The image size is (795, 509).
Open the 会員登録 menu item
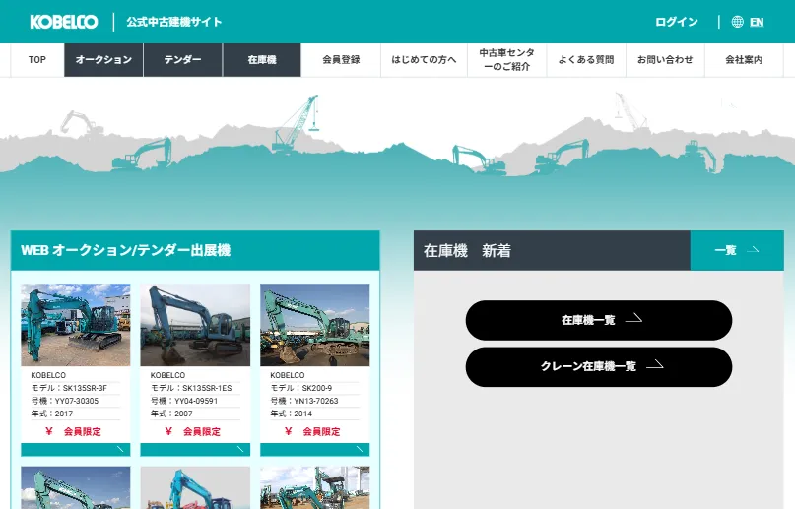click(341, 60)
